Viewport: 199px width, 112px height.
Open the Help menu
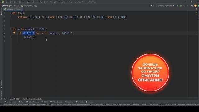tap(63, 2)
